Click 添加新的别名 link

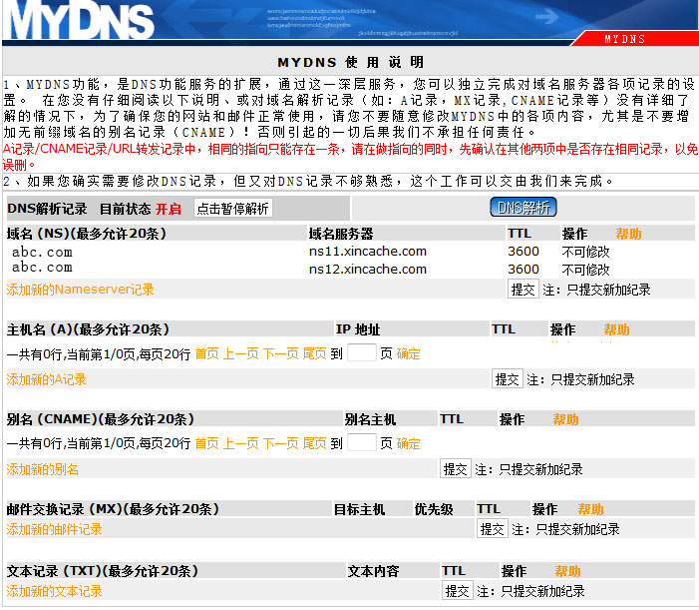[x=42, y=469]
